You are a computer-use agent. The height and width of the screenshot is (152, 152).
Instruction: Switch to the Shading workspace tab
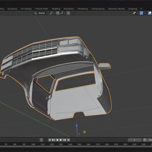[x=56, y=9]
